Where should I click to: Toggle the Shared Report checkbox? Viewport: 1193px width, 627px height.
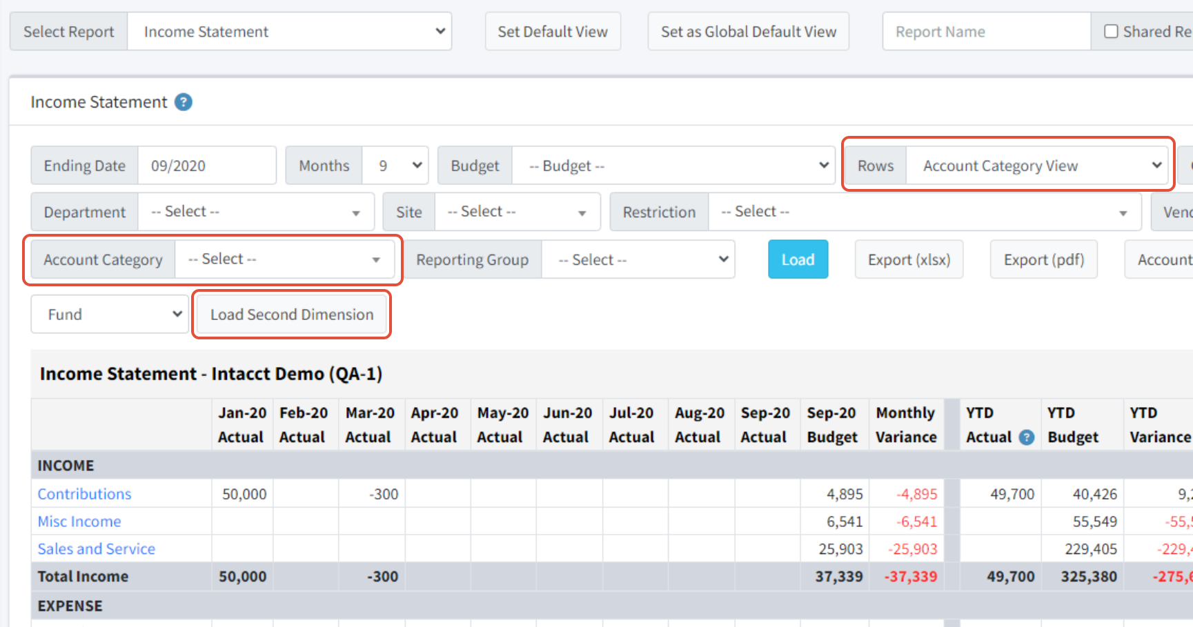click(x=1111, y=31)
